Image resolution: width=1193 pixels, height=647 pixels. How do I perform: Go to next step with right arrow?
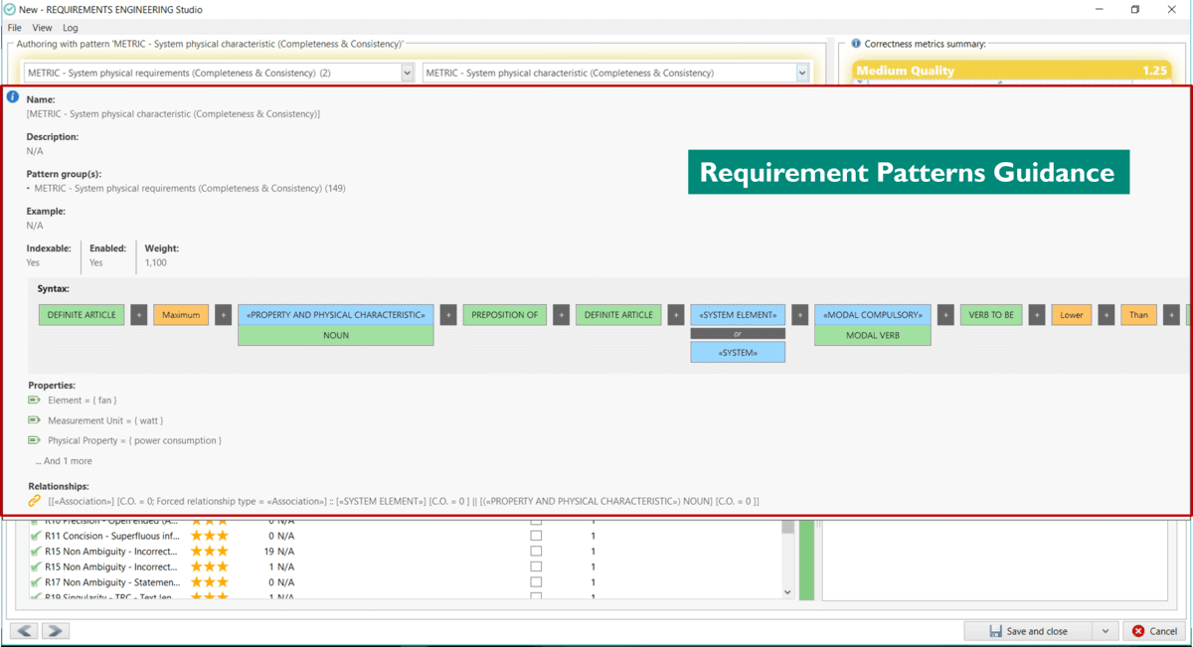point(56,631)
